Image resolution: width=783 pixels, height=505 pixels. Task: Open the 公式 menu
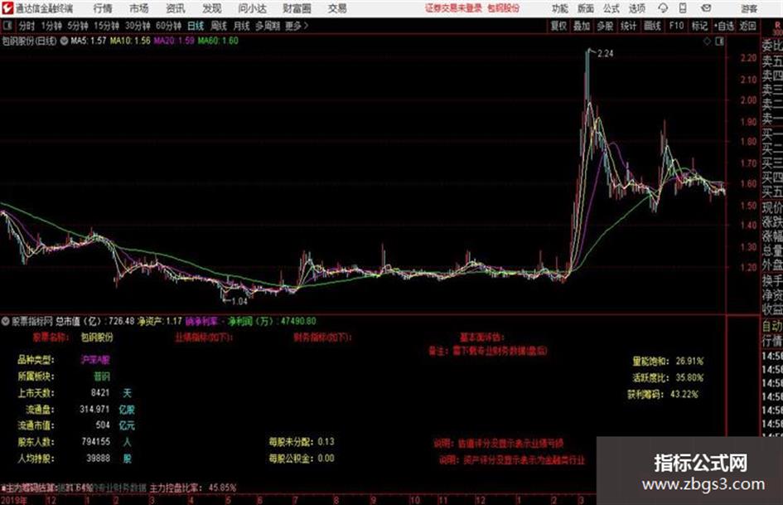(x=611, y=8)
